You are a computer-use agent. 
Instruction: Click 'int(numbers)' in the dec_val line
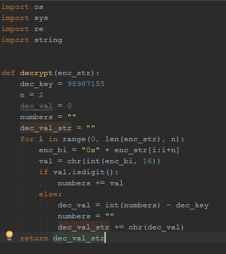point(133,205)
